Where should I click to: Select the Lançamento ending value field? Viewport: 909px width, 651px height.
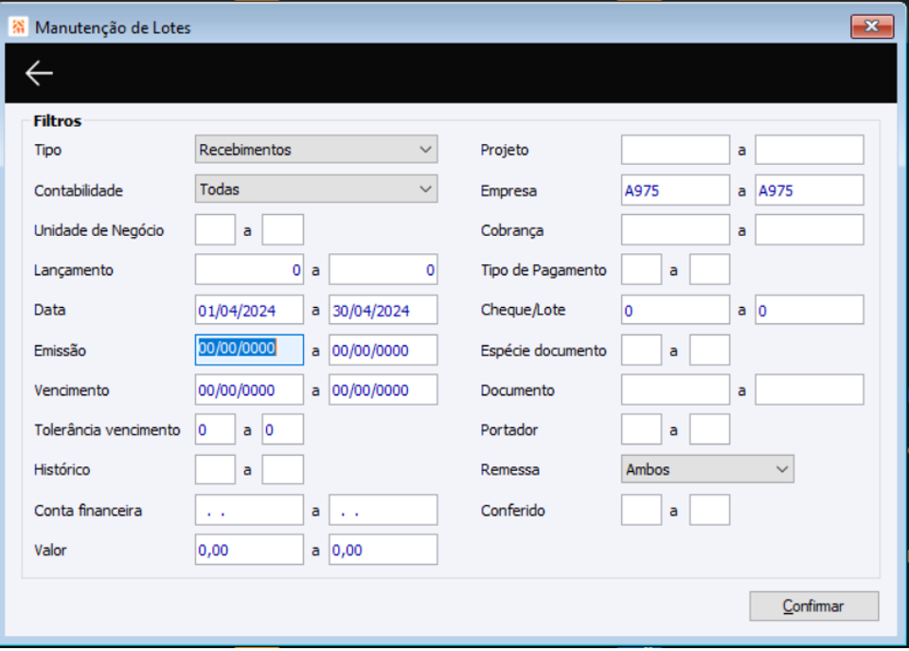pos(383,269)
